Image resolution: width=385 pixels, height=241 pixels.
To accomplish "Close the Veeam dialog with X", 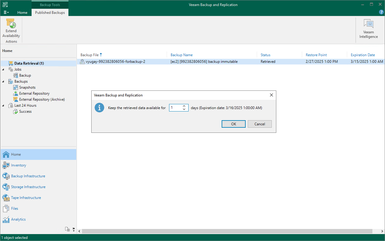I will [x=271, y=95].
